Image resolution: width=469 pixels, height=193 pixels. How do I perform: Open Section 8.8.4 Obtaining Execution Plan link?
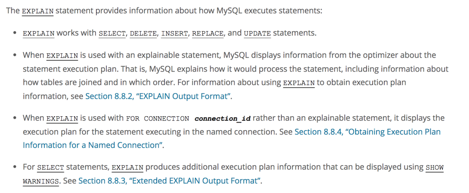[368, 132]
